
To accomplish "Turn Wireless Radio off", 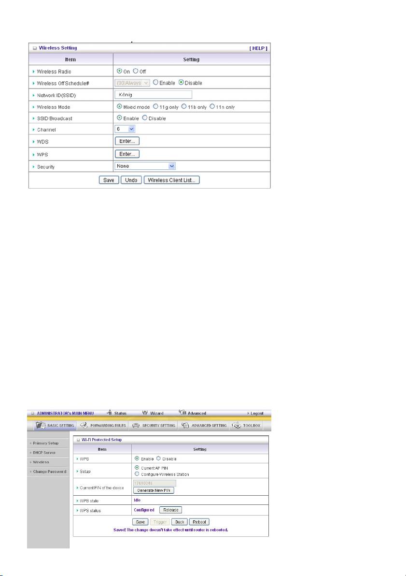I will pos(136,72).
